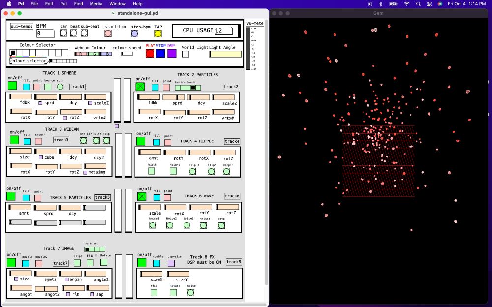This screenshot has height=307, width=492.
Task: Select the Track 2 Particle Domain radio
Action: pos(187,88)
